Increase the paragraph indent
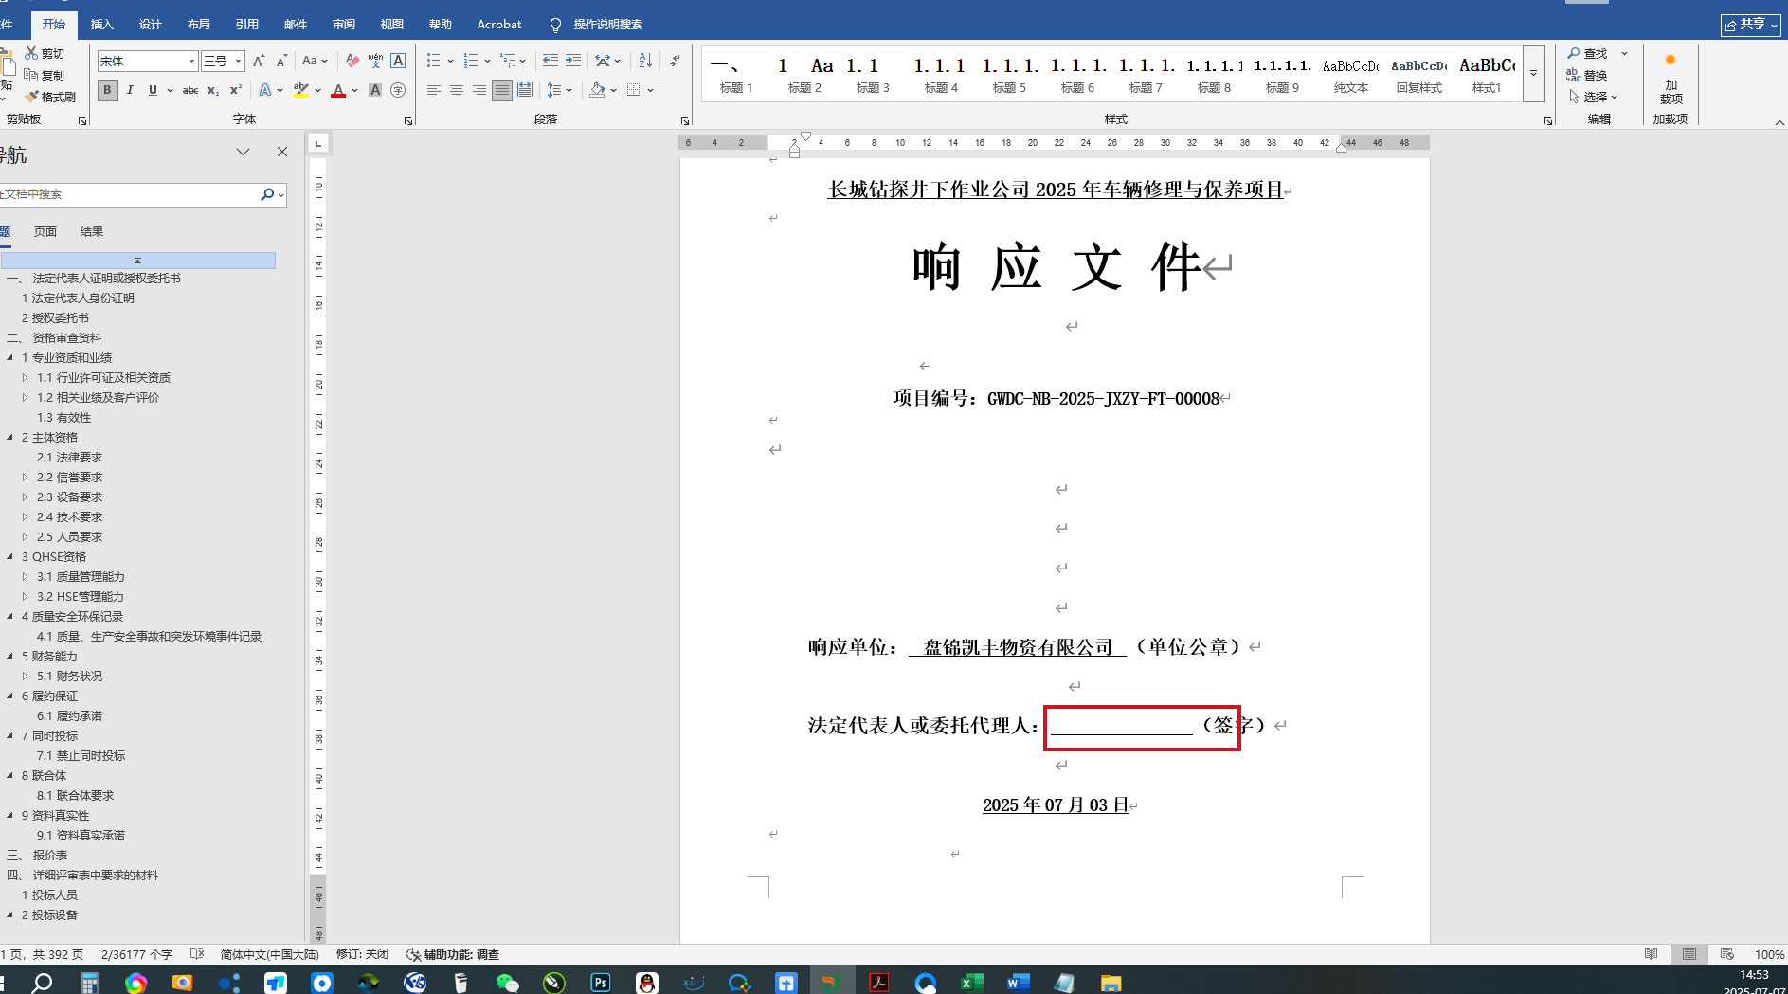This screenshot has width=1788, height=994. (x=573, y=61)
